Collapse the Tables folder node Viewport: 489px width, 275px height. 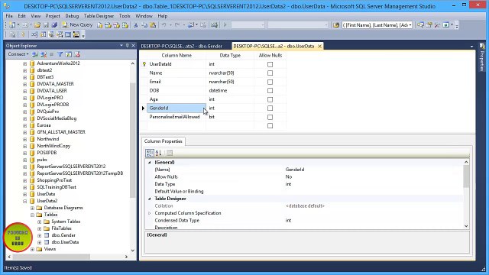pyautogui.click(x=32, y=215)
